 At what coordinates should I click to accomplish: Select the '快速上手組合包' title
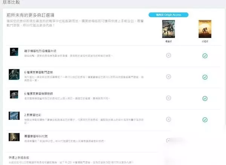pyautogui.click(x=19, y=157)
